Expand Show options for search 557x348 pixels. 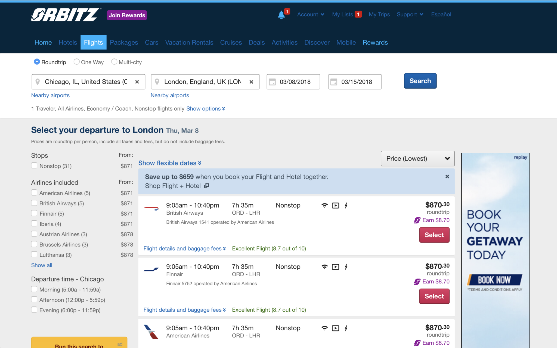tap(206, 109)
